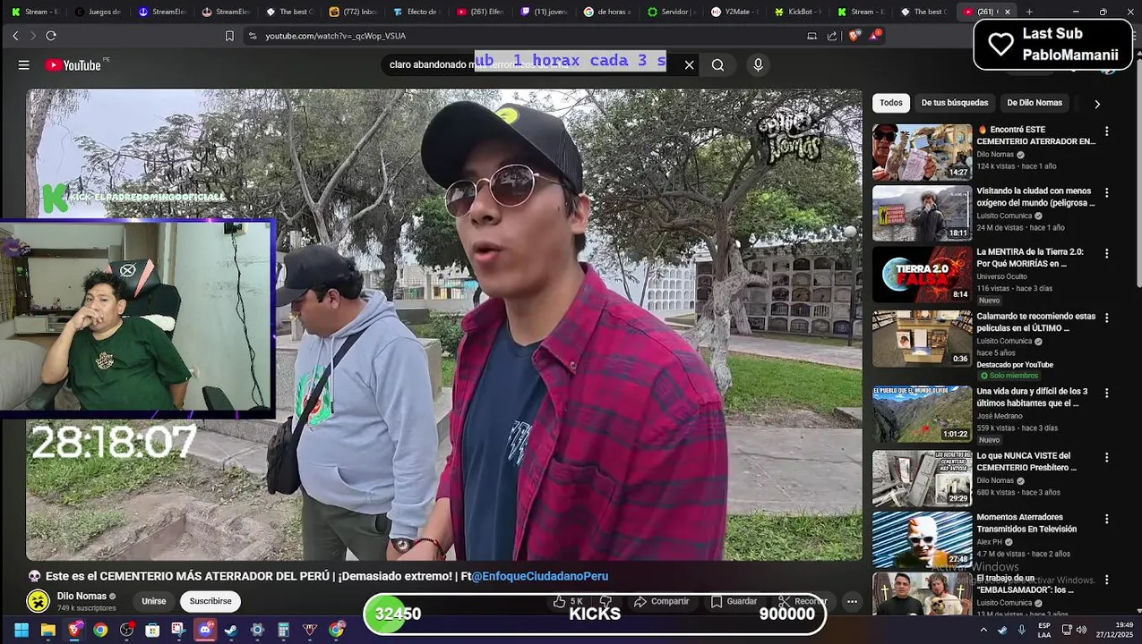Open Momentos Aterradores Transmitidos En Televisión title

[1026, 523]
